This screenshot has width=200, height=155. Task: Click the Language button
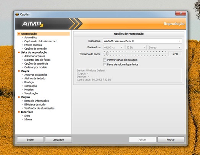[x=58, y=139]
